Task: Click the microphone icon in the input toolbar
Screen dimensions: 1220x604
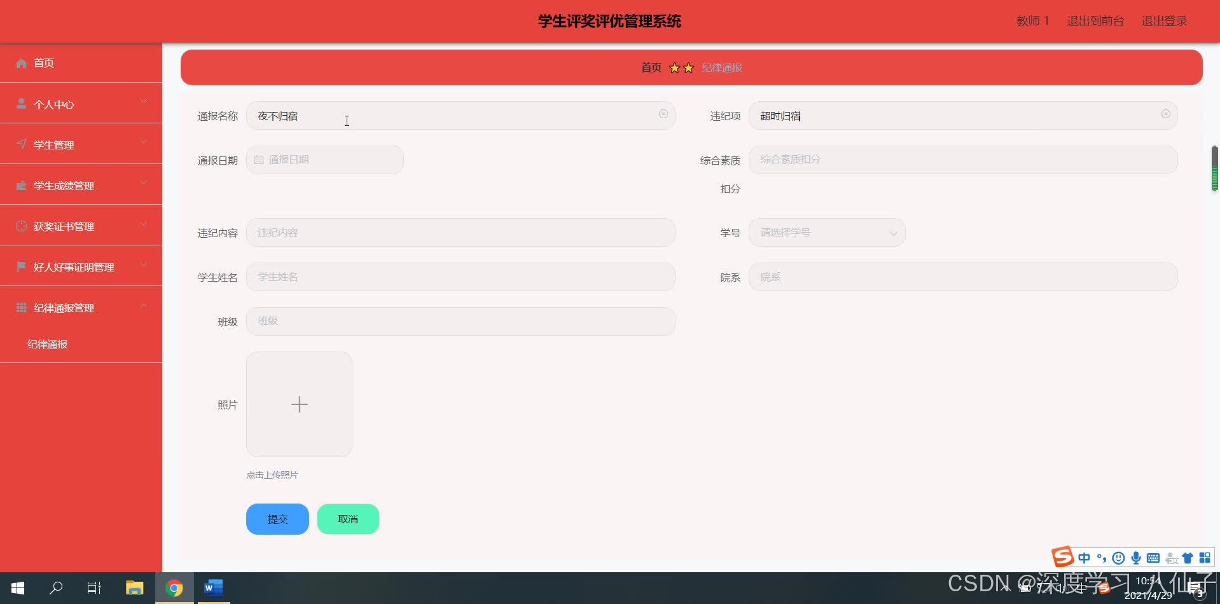Action: point(1135,558)
